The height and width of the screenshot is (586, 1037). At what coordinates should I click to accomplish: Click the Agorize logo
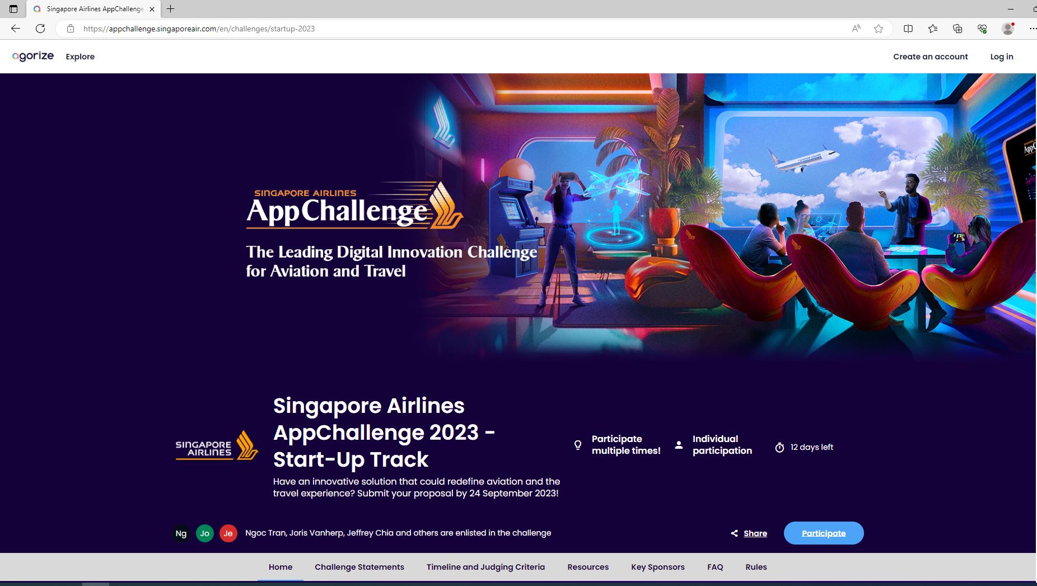point(33,56)
